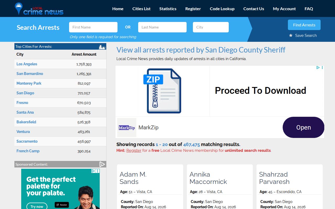
Task: Click the star icon beside Save Search
Action: coord(291,35)
